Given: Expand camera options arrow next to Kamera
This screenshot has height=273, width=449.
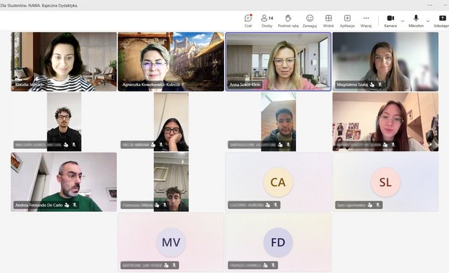Looking at the screenshot, I should (x=402, y=21).
